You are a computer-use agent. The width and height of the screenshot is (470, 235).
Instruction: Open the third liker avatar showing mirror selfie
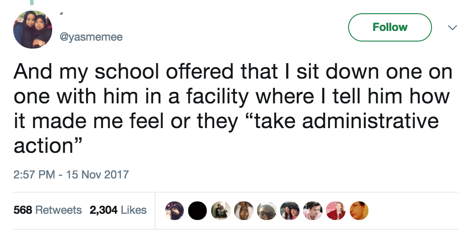(220, 211)
